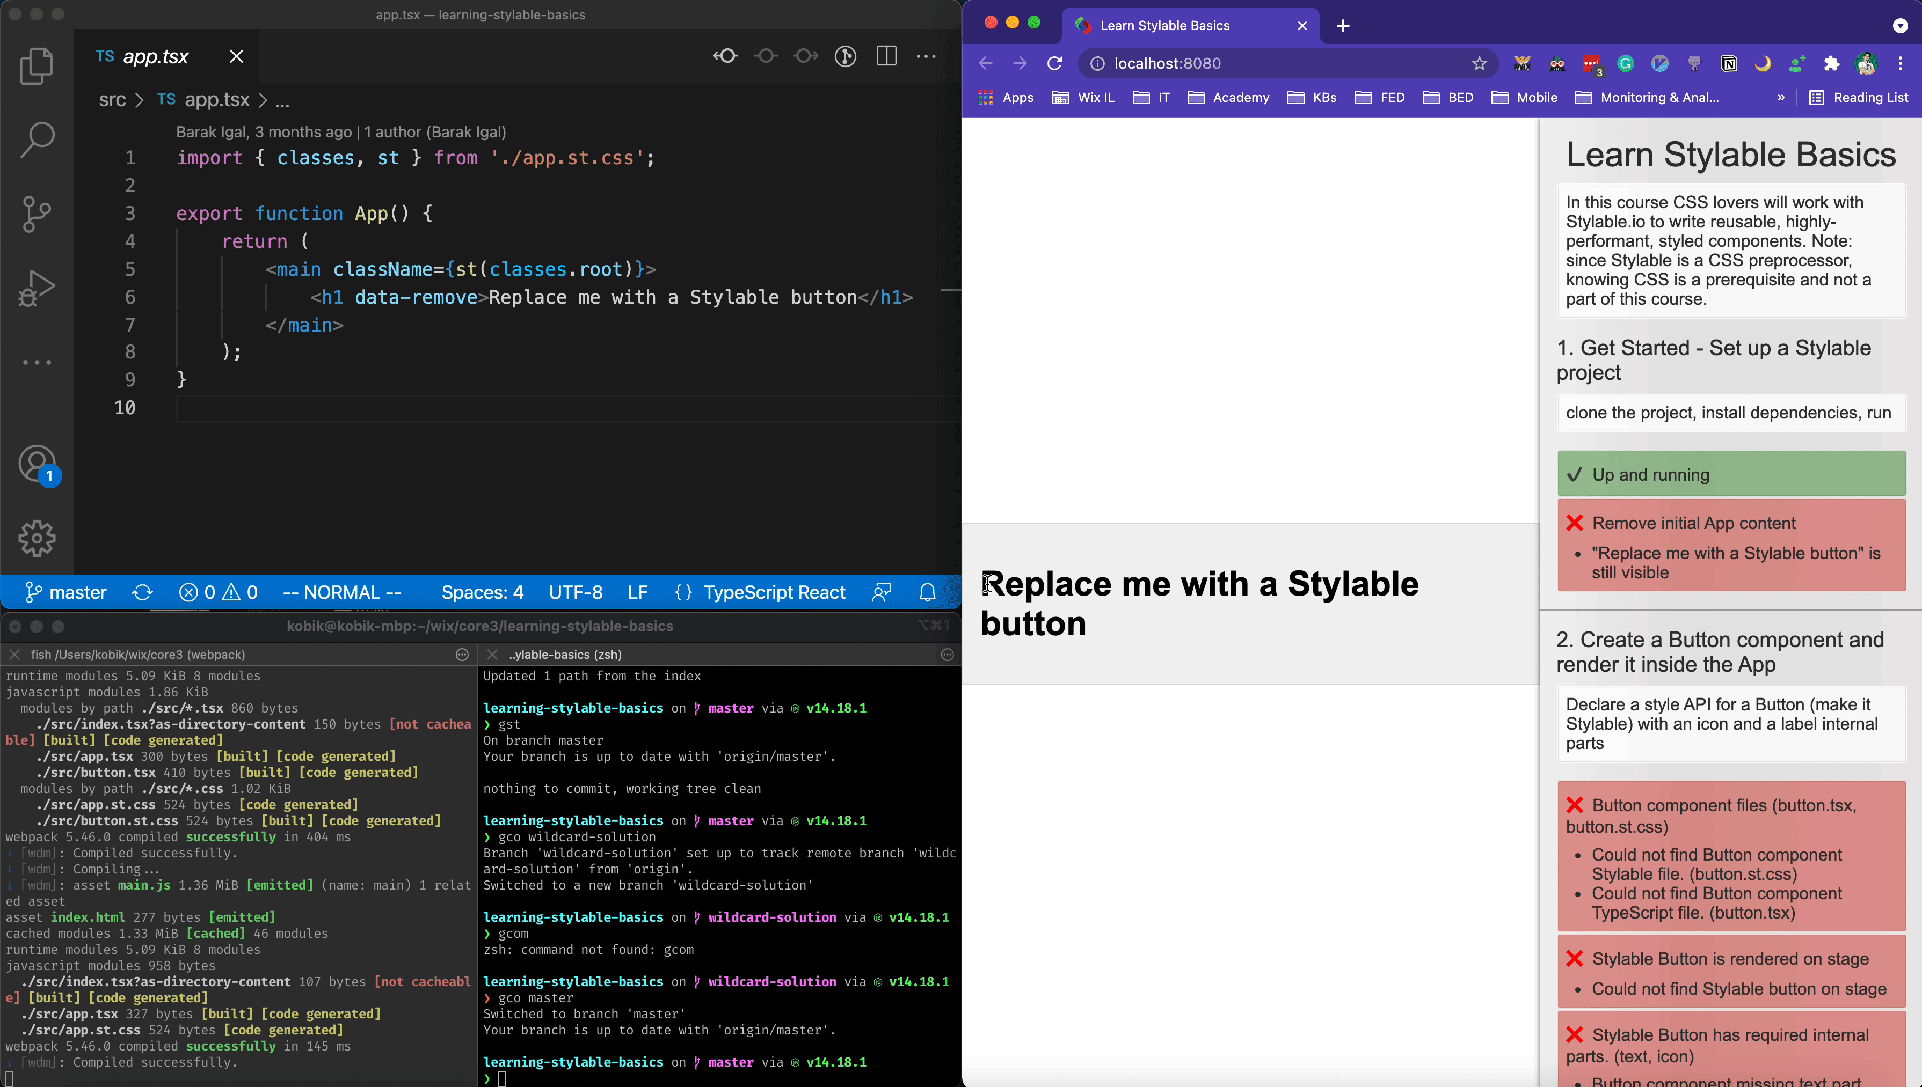Toggle file blame annotations icon
This screenshot has width=1922, height=1087.
tap(846, 56)
